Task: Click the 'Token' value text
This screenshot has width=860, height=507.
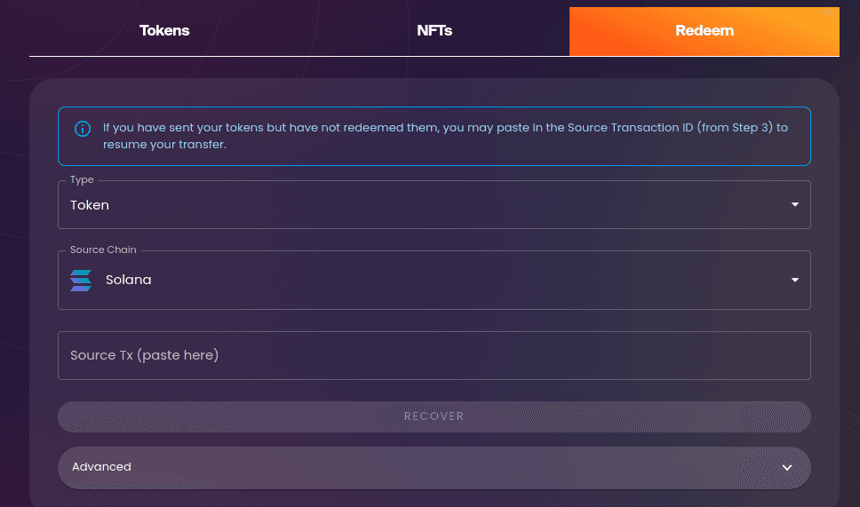Action: 90,205
